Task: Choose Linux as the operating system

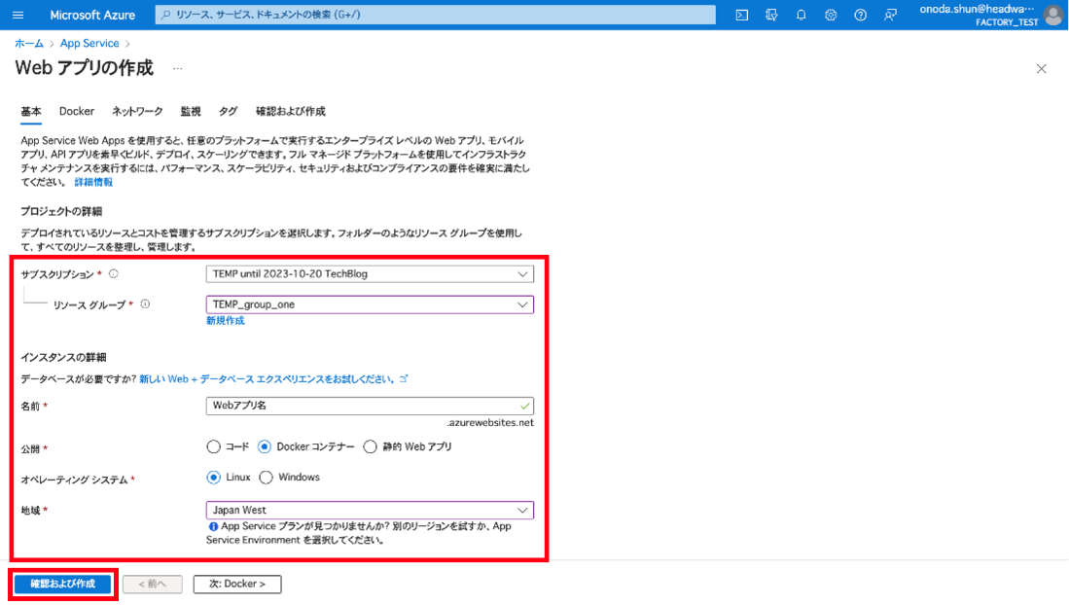Action: click(x=213, y=478)
